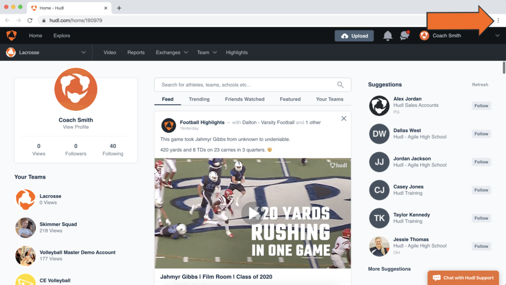Viewport: 506px width, 285px height.
Task: Open the Chrome three-dot menu
Action: point(498,20)
